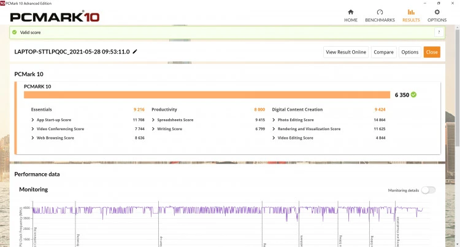460x247 pixels.
Task: Click the Productivity heading
Action: point(164,109)
